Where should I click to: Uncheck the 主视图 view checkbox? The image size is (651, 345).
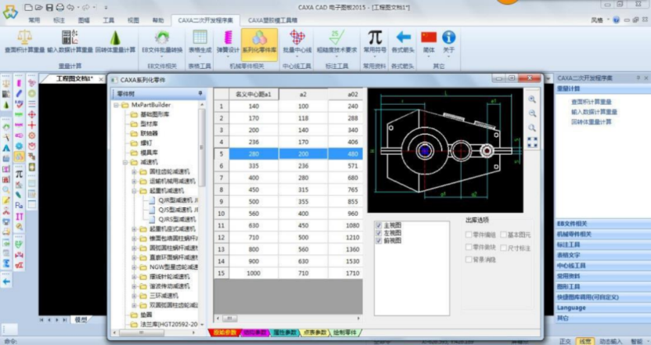379,225
